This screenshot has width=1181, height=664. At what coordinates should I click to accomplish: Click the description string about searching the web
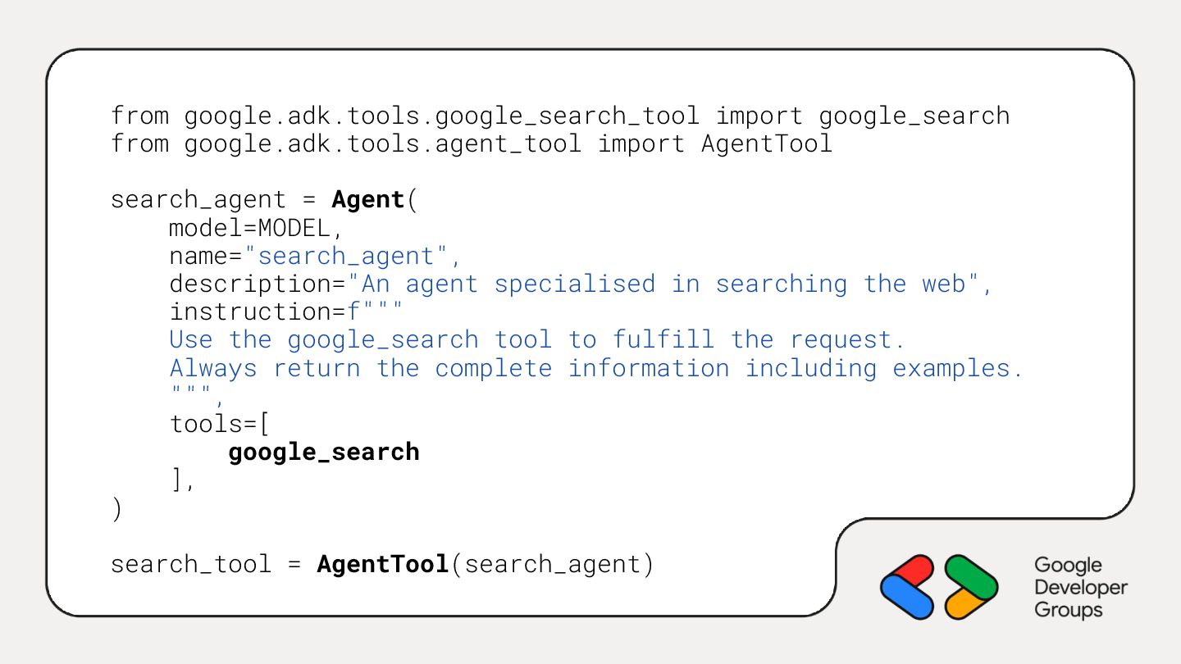click(x=670, y=284)
